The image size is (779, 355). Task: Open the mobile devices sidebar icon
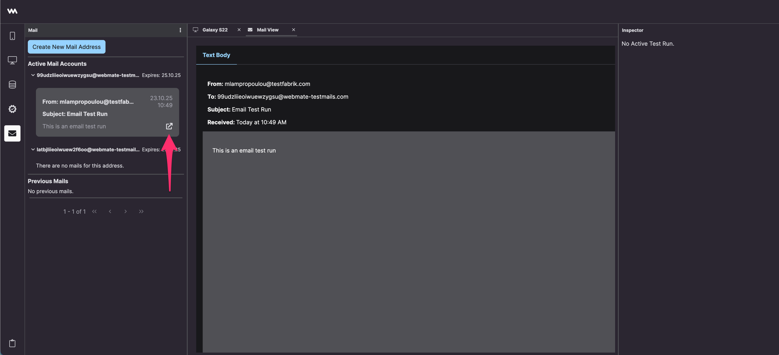12,36
